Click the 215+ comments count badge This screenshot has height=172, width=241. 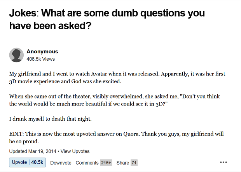coord(106,163)
